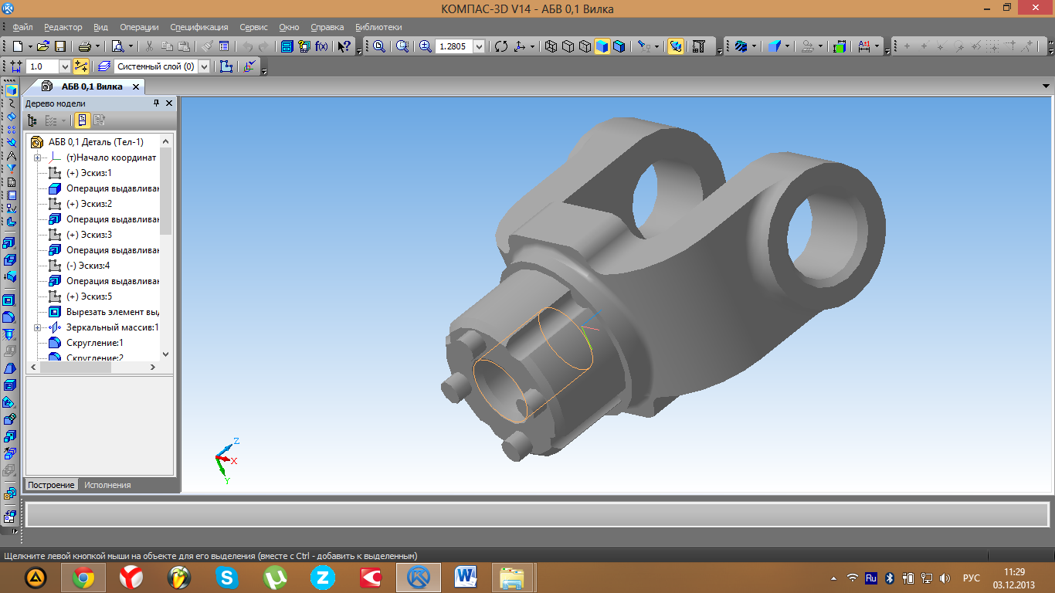Print the document with the printer icon
1055x593 pixels.
(84, 46)
